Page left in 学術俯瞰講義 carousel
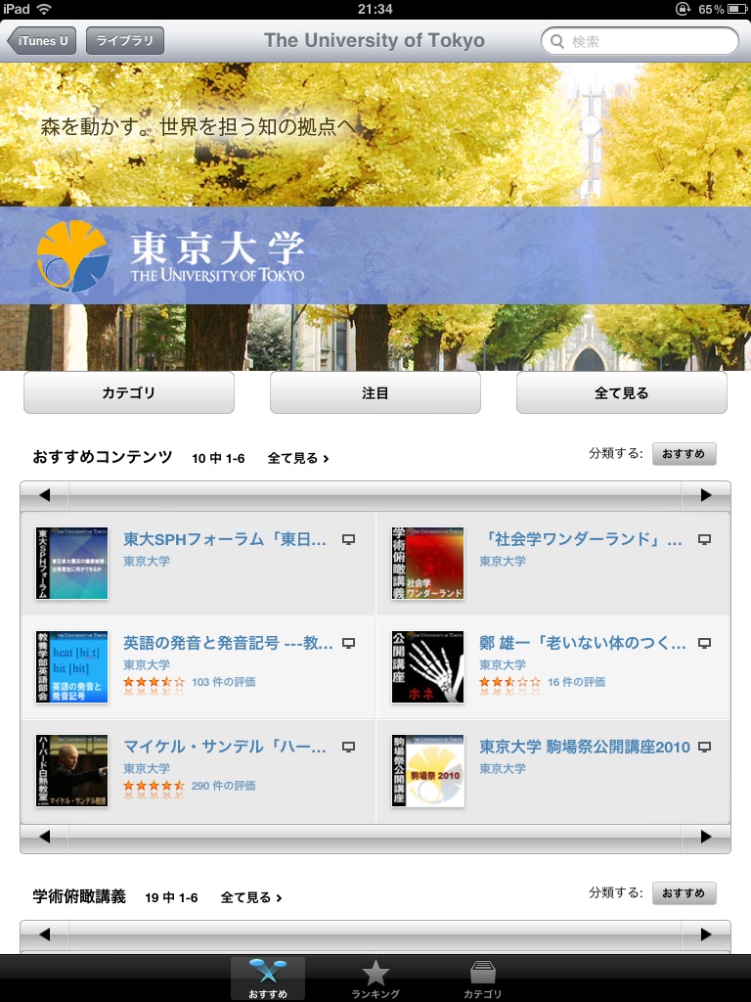This screenshot has width=751, height=1002. point(44,934)
